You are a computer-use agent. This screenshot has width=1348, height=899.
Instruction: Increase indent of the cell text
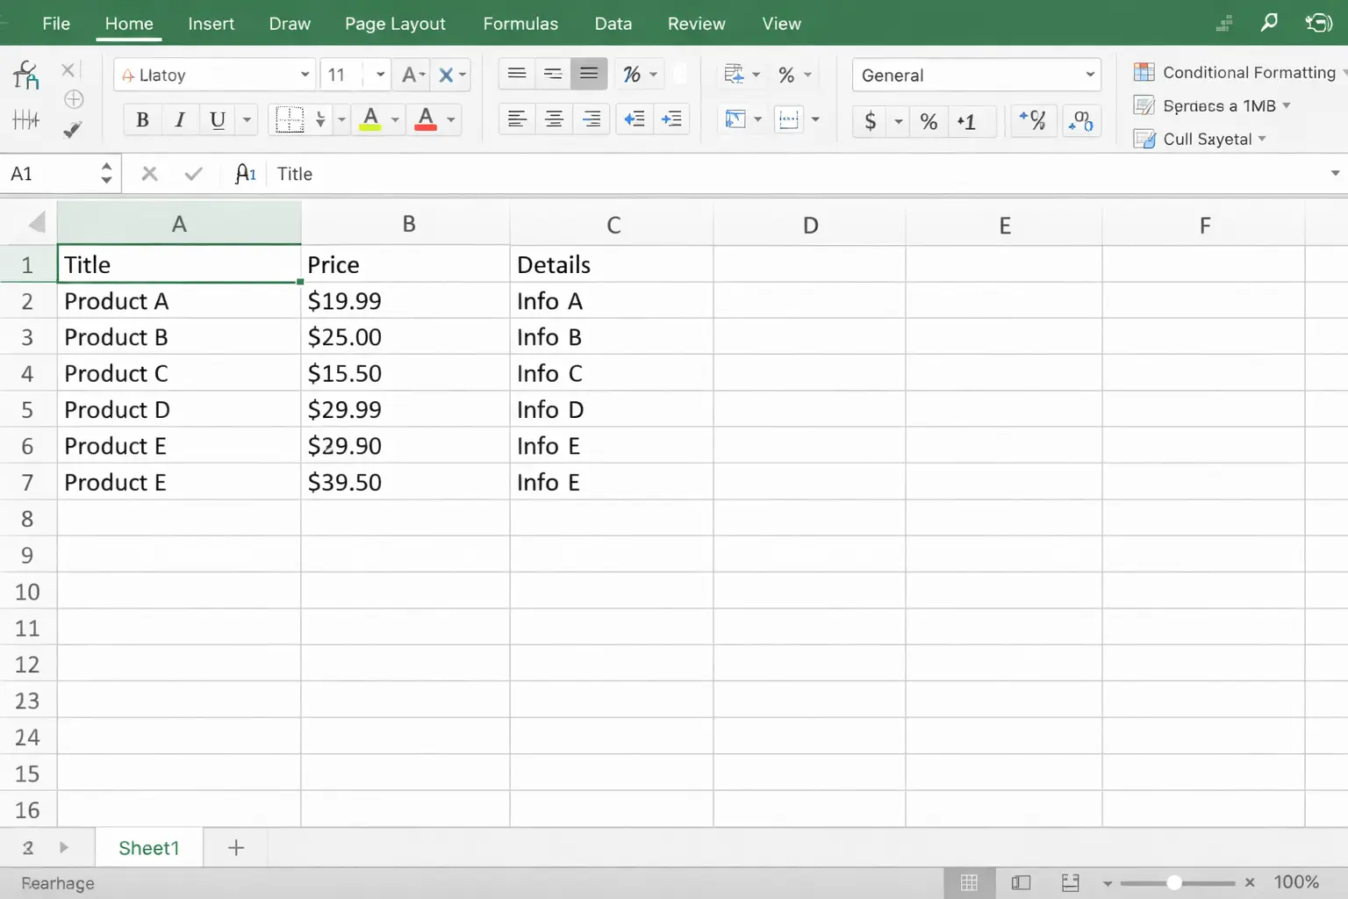pos(672,119)
